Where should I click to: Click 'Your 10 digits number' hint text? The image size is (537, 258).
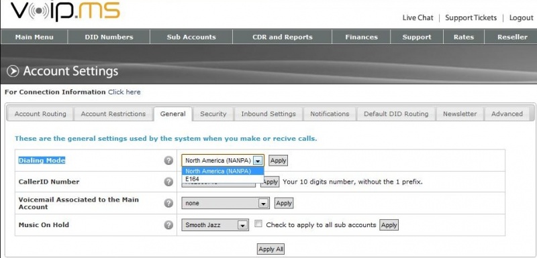(353, 182)
